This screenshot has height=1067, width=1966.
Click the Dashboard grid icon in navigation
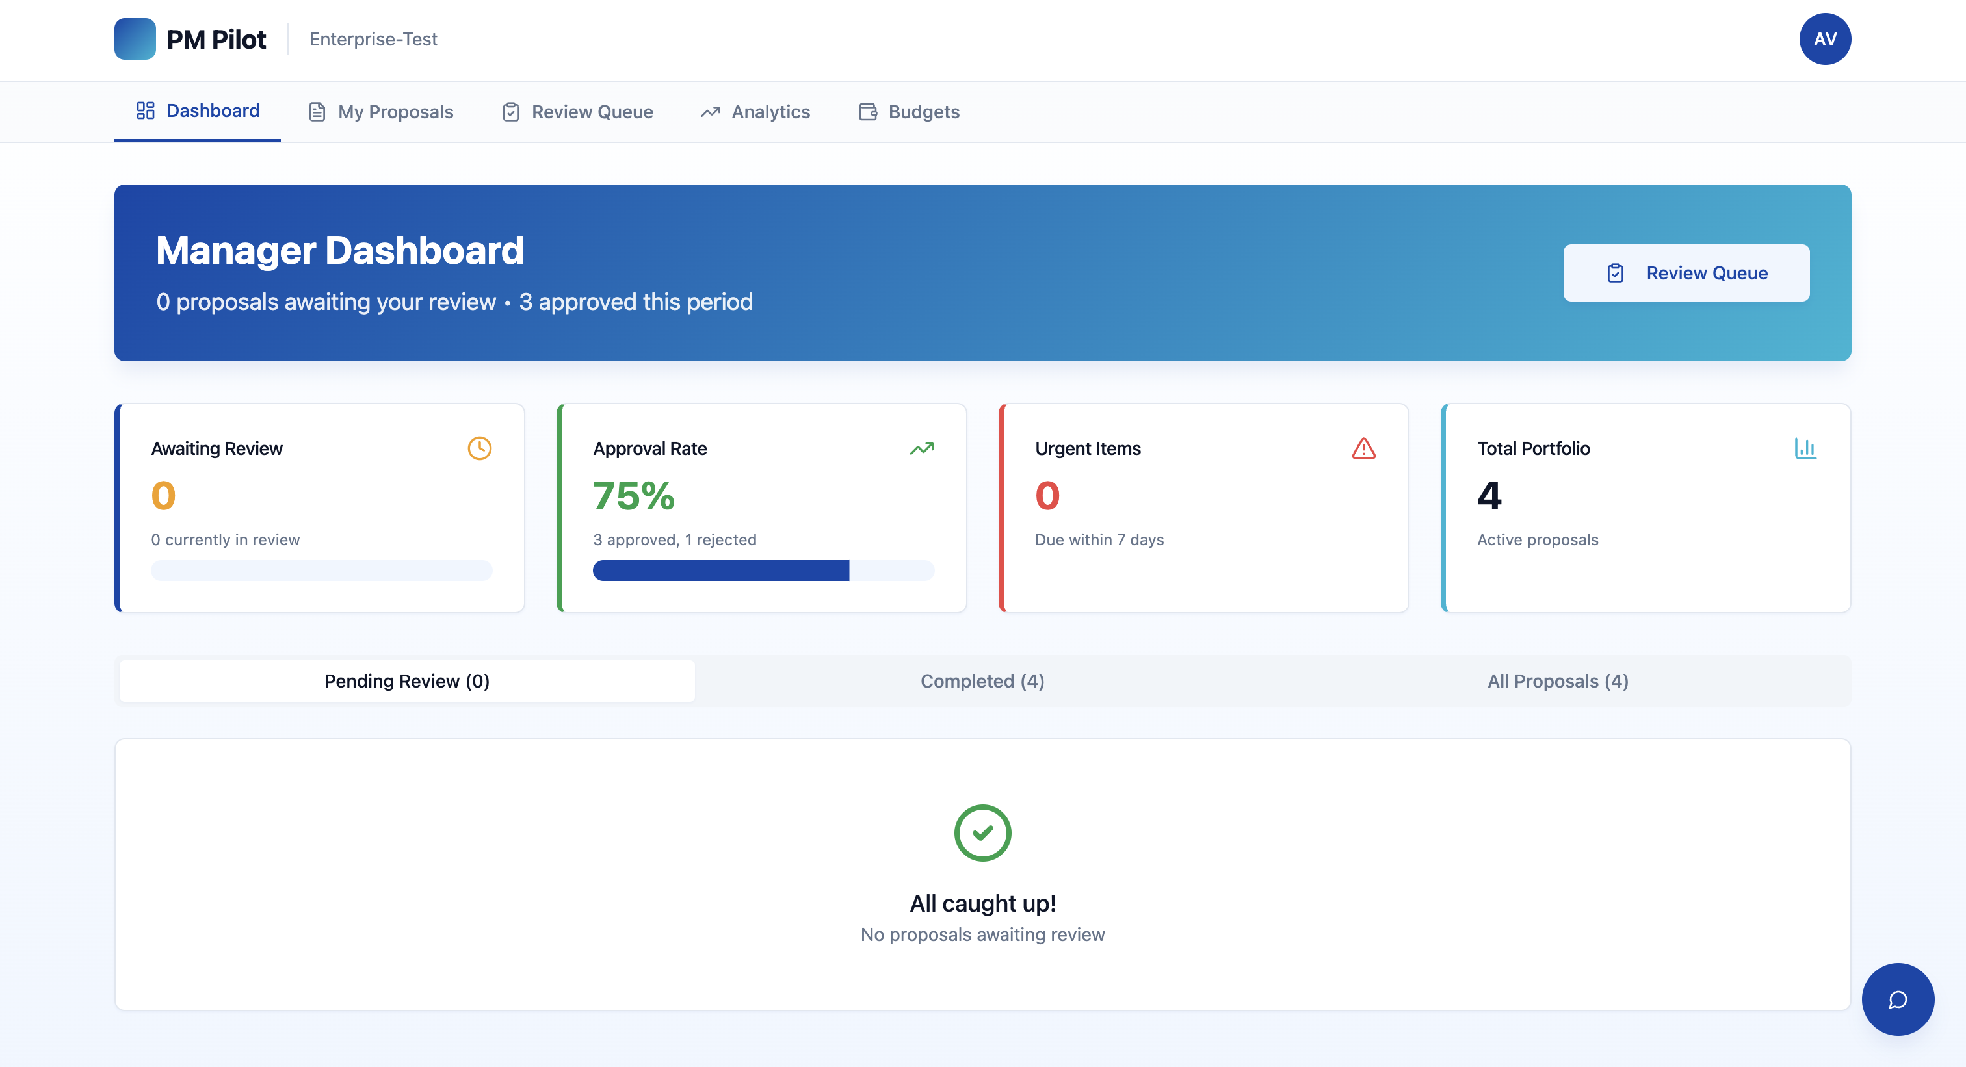point(145,110)
